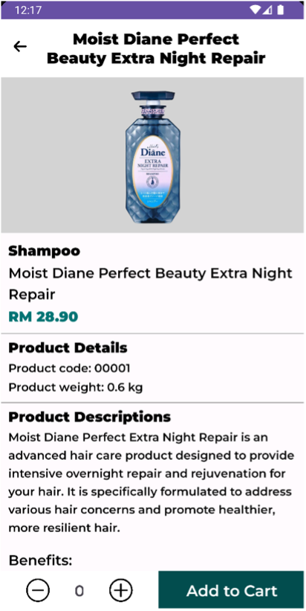The image size is (306, 611).
Task: Tap the Wi-Fi status icon
Action: point(255,10)
